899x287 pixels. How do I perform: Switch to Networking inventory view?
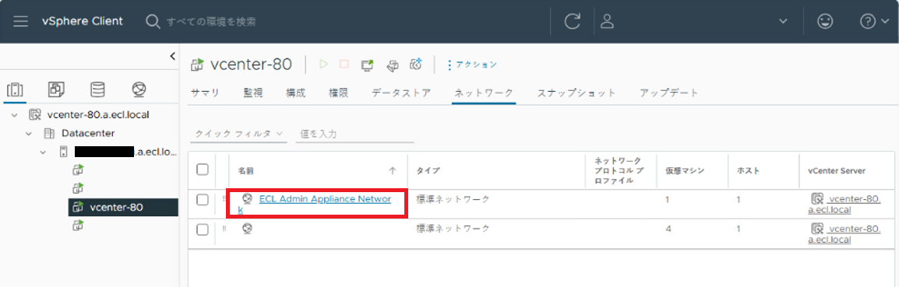click(x=139, y=89)
